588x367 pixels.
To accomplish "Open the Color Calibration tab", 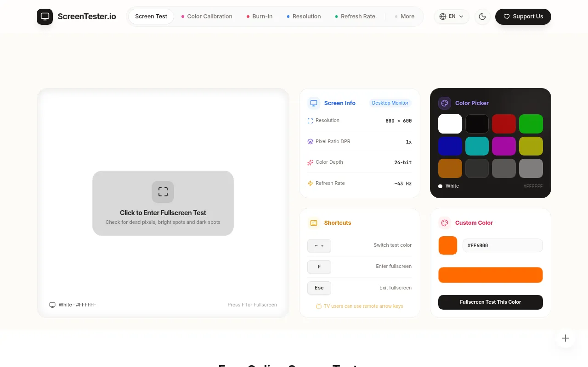I will click(207, 17).
